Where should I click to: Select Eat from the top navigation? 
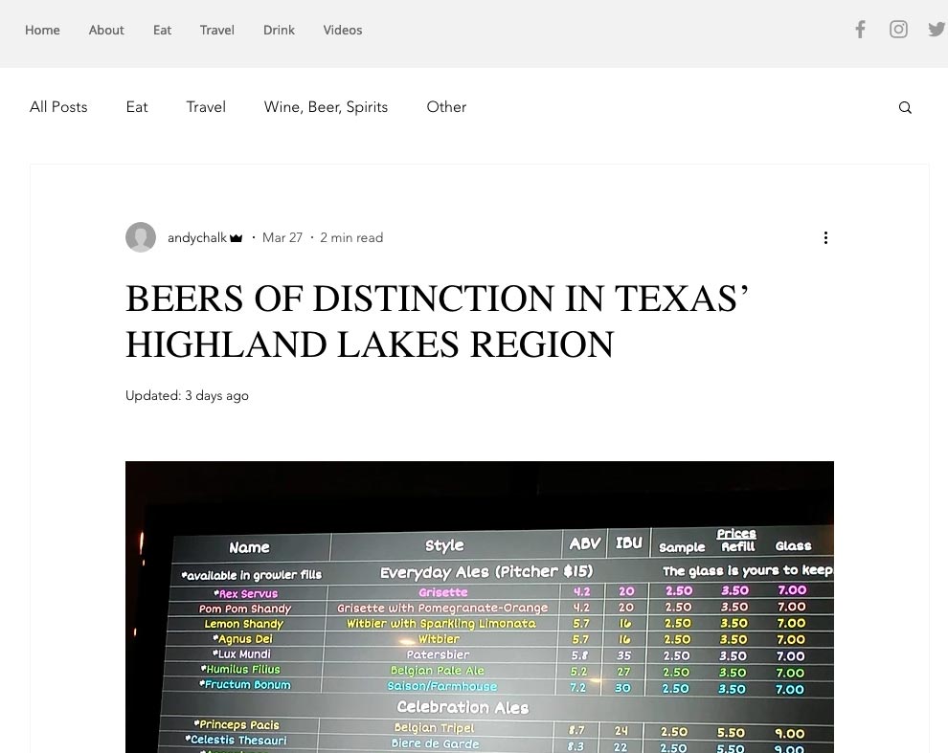[162, 30]
